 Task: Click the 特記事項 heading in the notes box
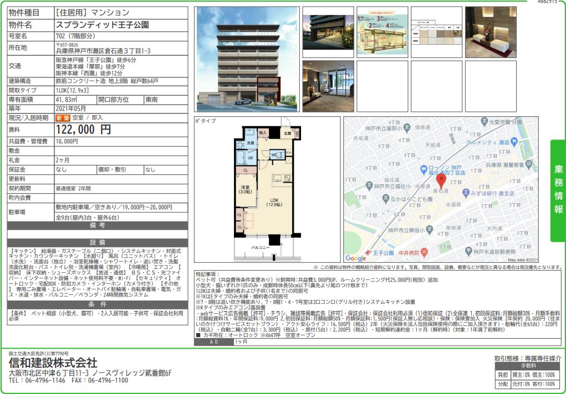pos(207,274)
